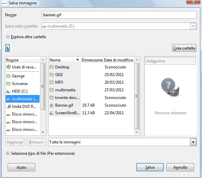The height and width of the screenshot is (178, 202).
Task: Collapse the Esplora altre cartelle section
Action: (8, 37)
